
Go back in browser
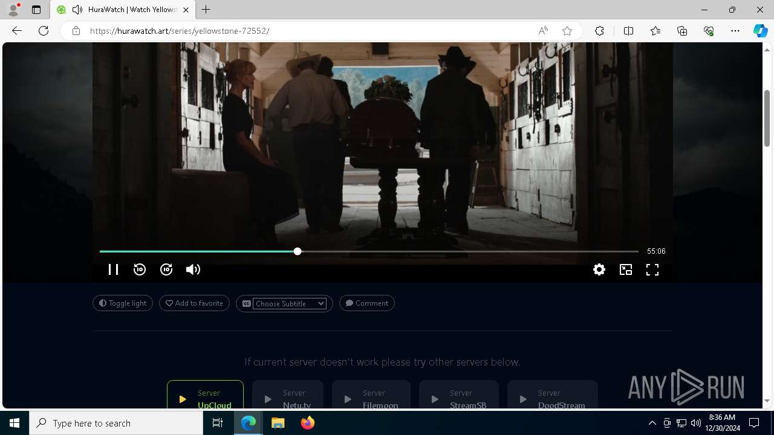point(17,31)
